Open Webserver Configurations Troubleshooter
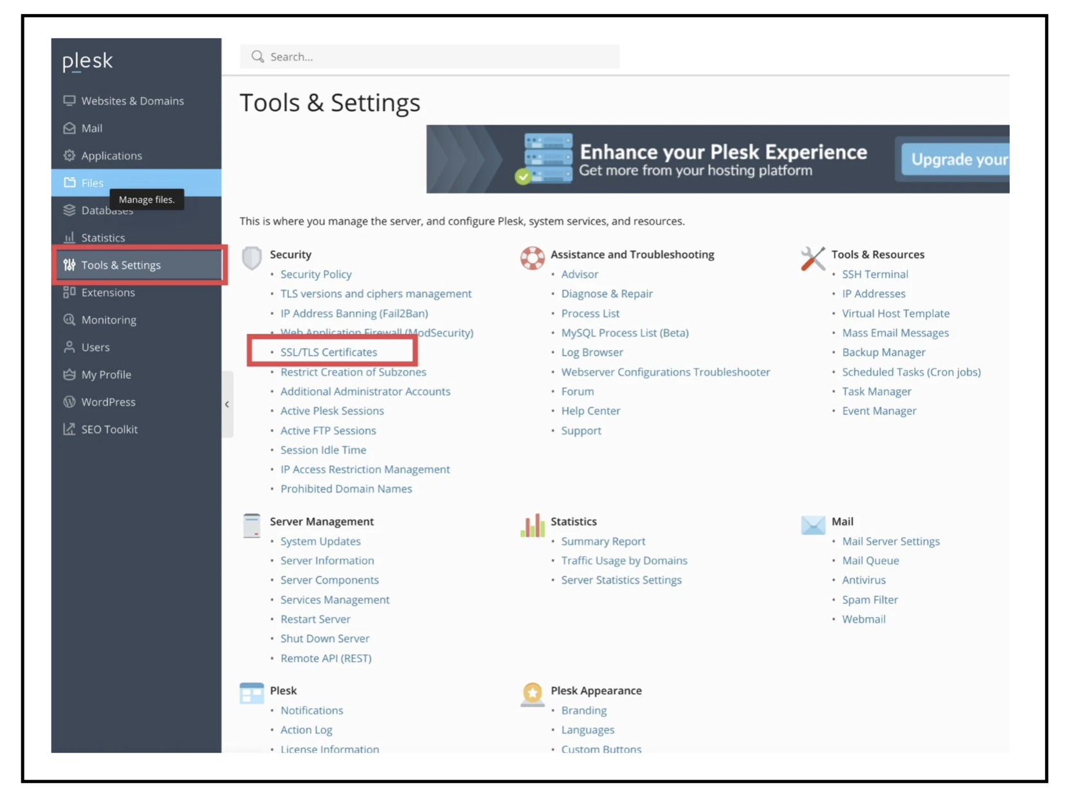 [x=666, y=372]
